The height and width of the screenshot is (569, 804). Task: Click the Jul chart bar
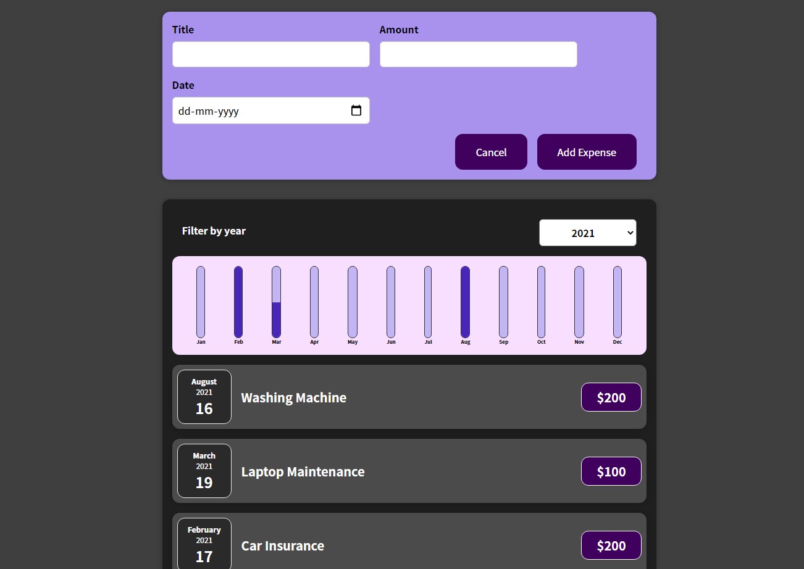click(x=428, y=302)
